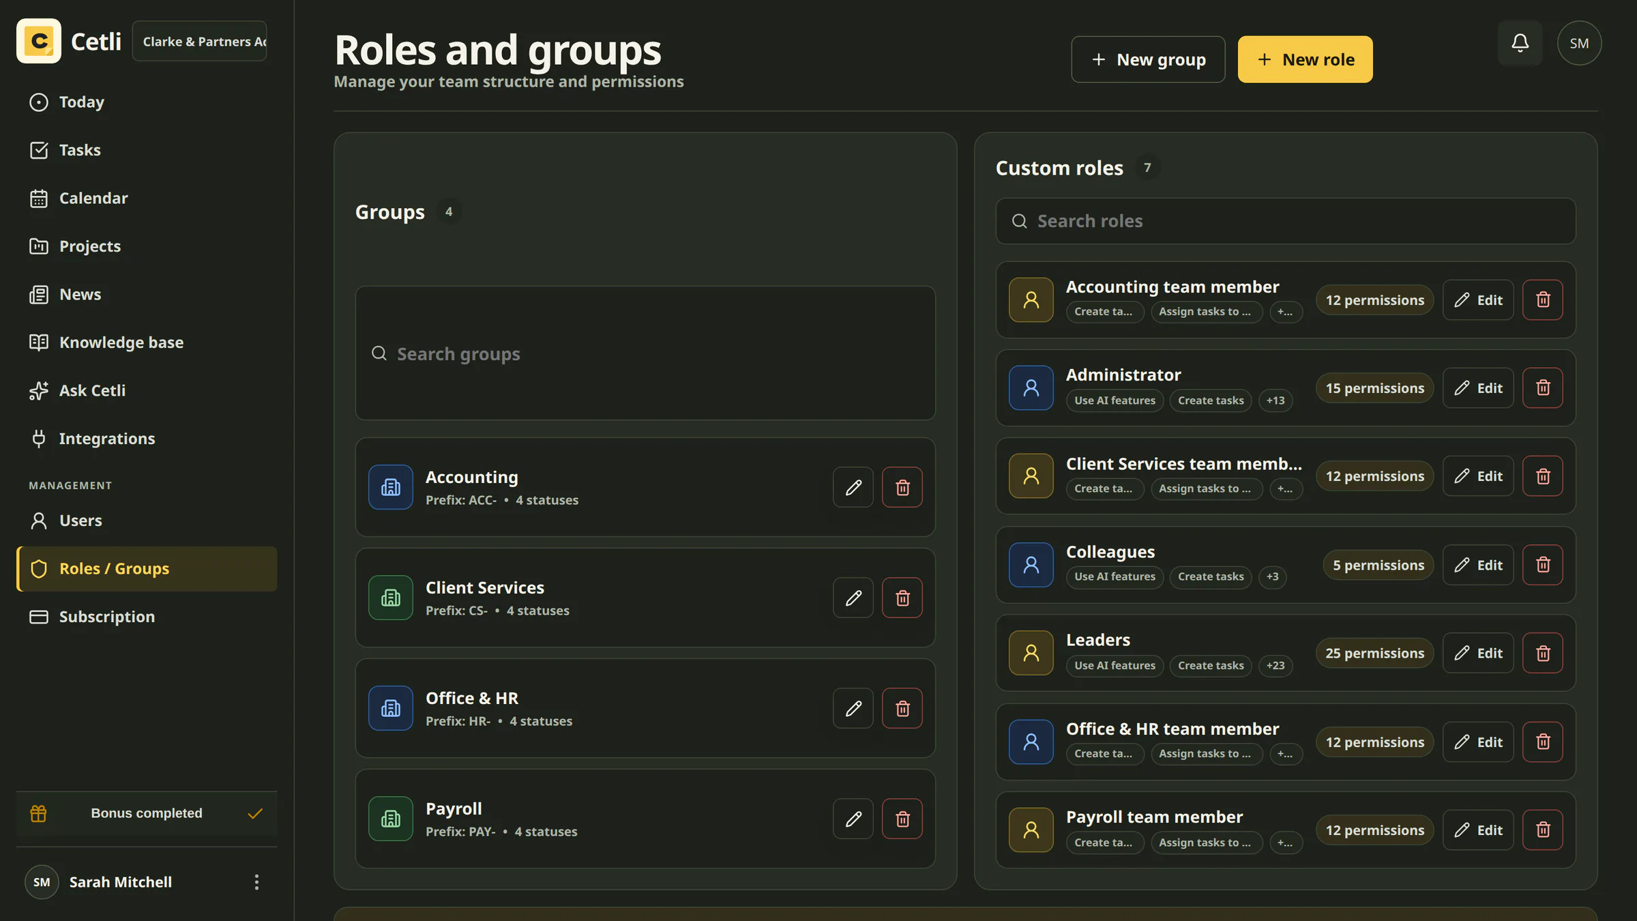
Task: Open Sarah Mitchell's three-dot menu
Action: tap(256, 882)
